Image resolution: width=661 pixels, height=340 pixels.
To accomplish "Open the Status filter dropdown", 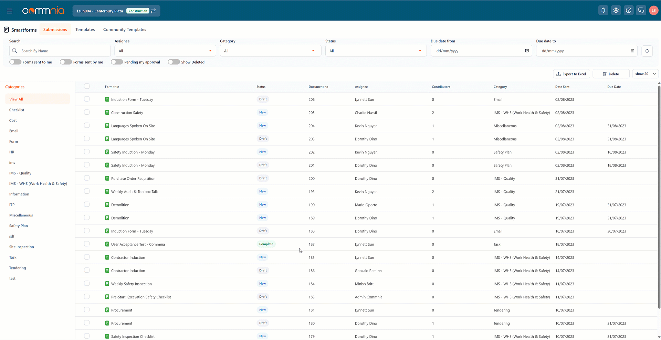I will (x=376, y=51).
